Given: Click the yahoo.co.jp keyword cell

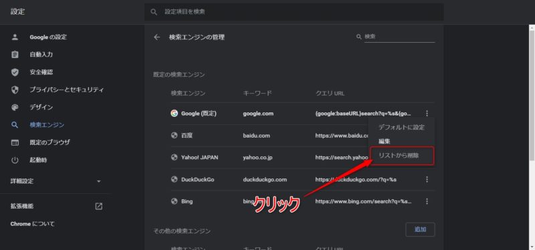Looking at the screenshot, I should point(258,157).
